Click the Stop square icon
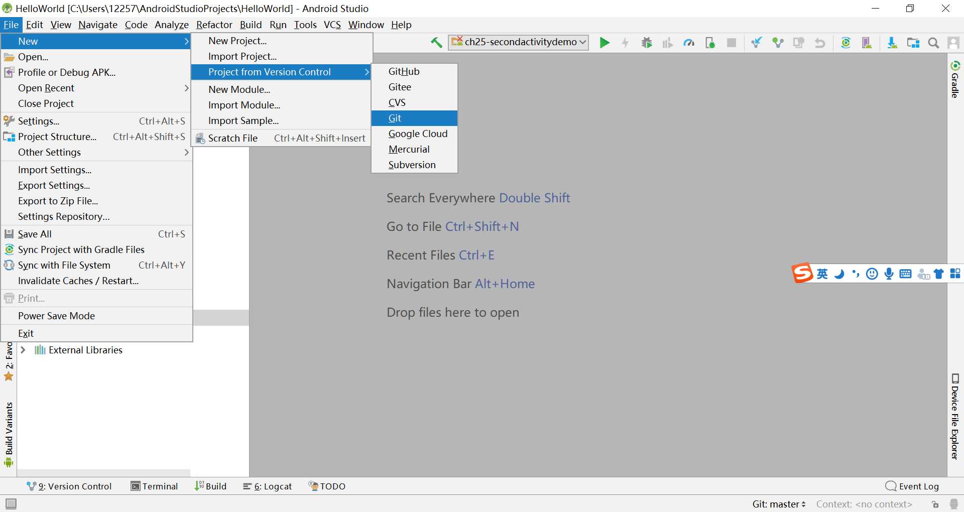 tap(732, 43)
